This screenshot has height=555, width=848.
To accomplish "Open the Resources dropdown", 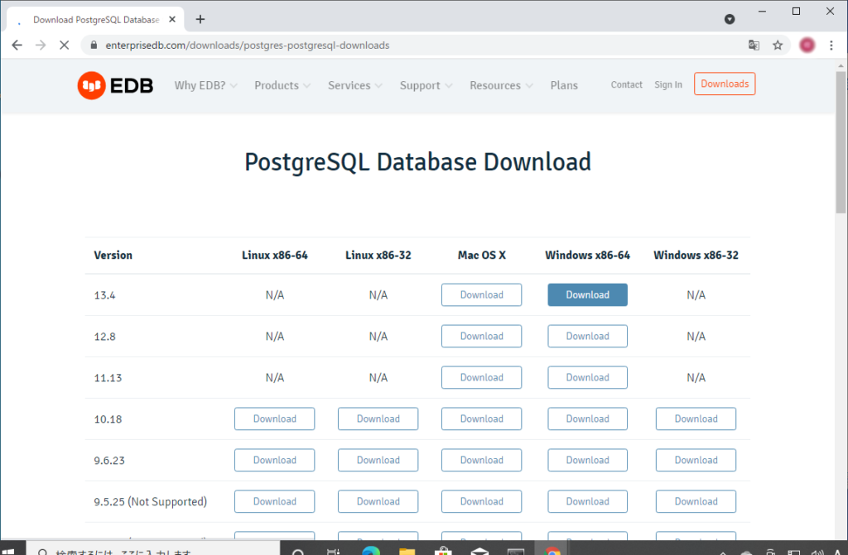I will tap(501, 85).
